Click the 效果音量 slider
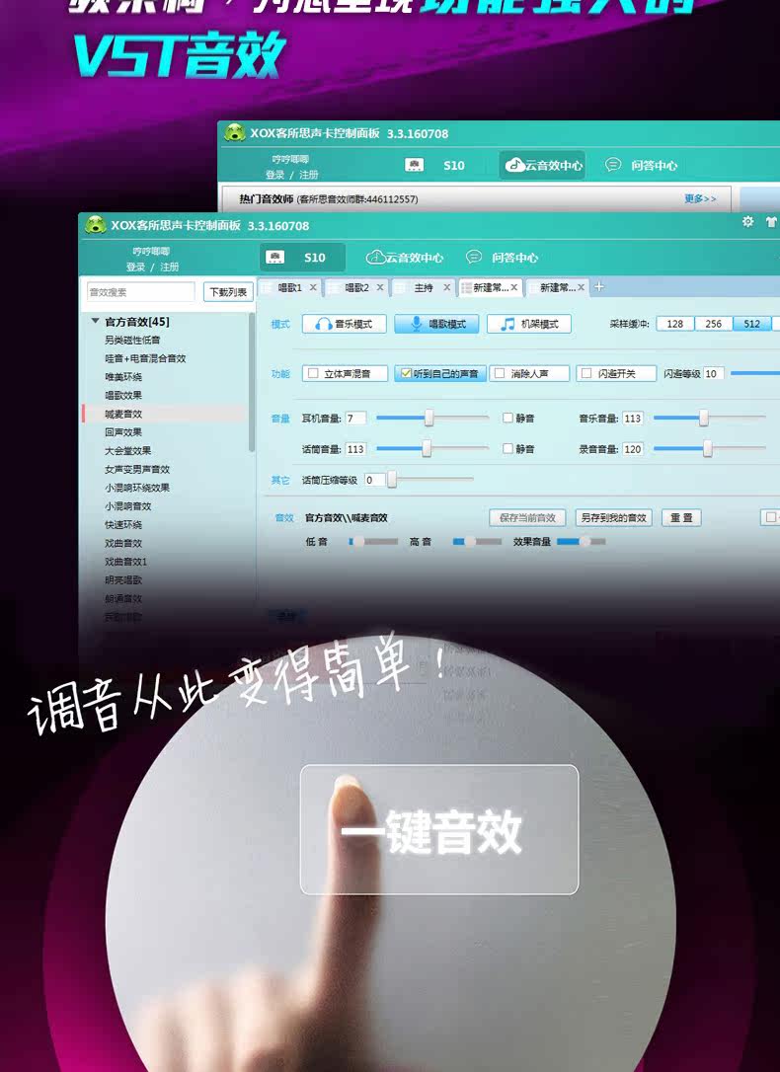Viewport: 780px width, 1072px height. (x=582, y=542)
